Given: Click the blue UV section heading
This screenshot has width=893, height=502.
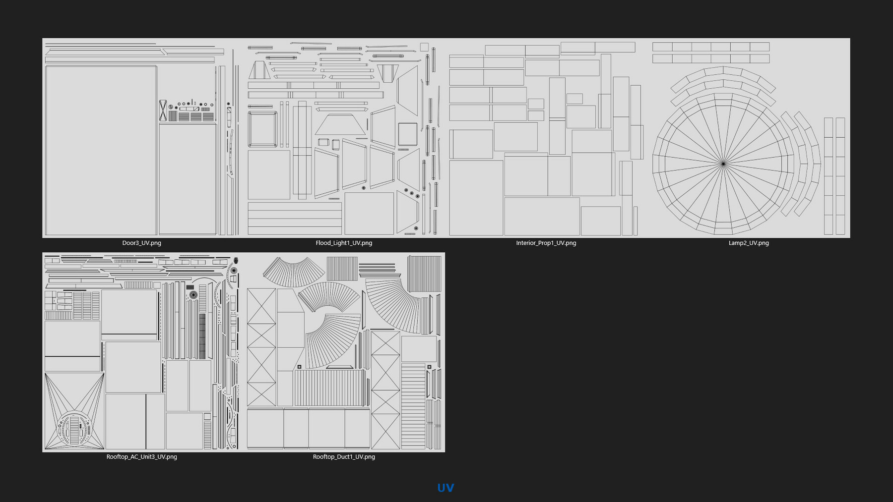Looking at the screenshot, I should [446, 488].
